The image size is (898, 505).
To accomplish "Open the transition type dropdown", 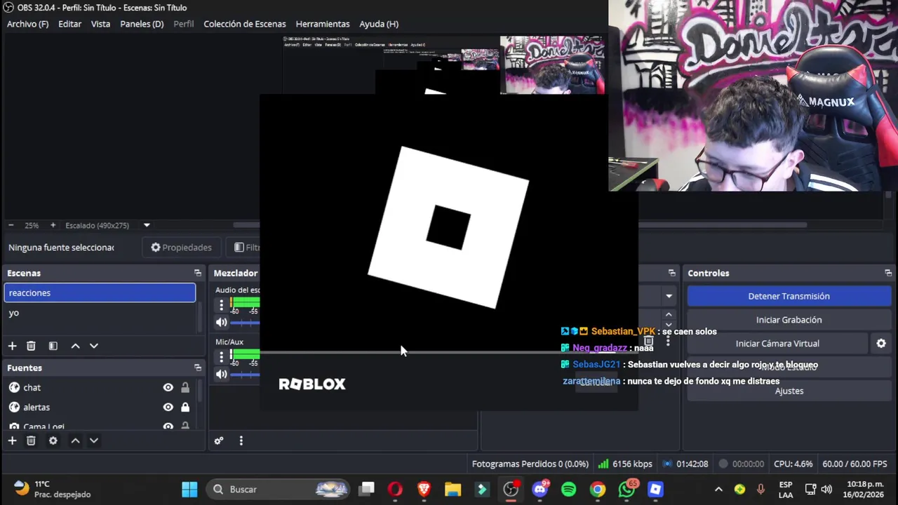I will [669, 296].
